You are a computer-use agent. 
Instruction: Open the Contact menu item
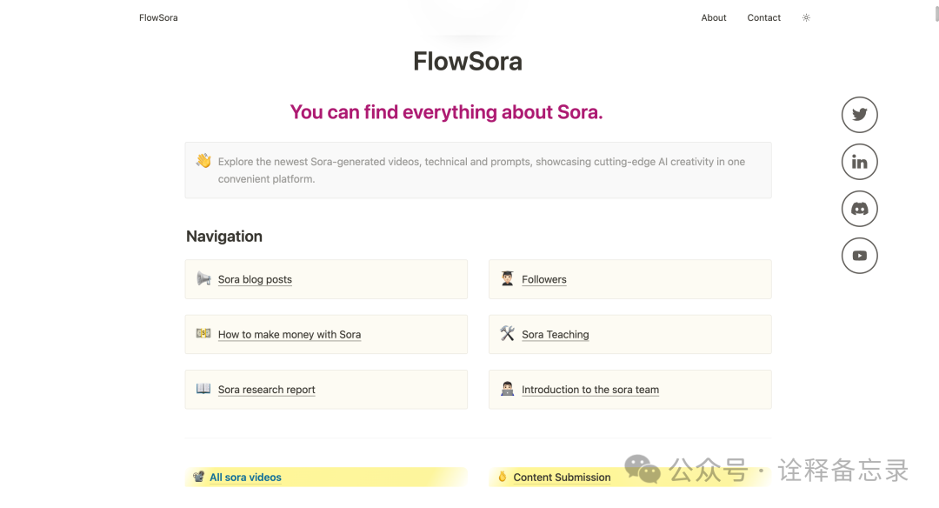764,17
